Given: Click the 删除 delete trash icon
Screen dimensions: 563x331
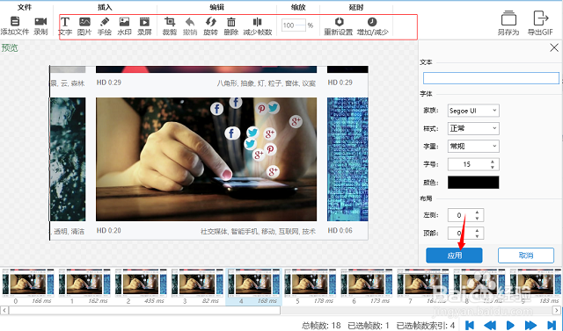Looking at the screenshot, I should pyautogui.click(x=231, y=22).
